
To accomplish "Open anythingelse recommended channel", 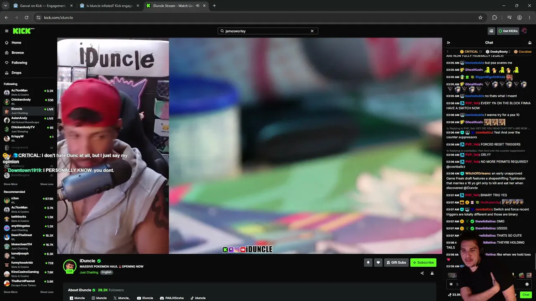I will click(x=28, y=228).
